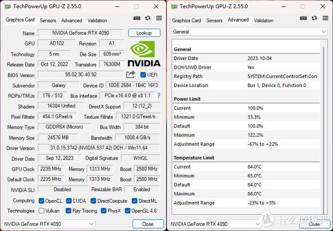
Task: Click the Bus Interface question mark icon
Action: (159, 96)
